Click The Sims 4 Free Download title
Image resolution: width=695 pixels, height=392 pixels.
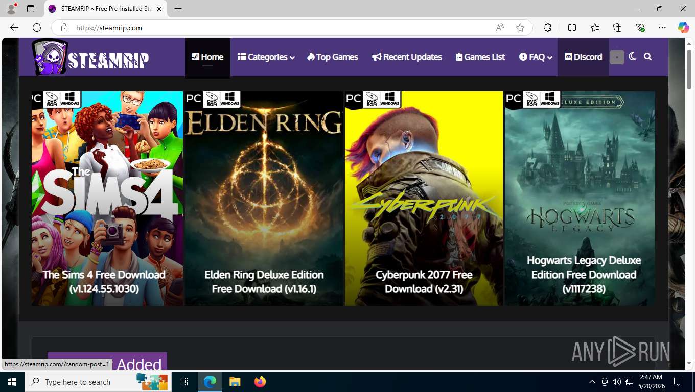[104, 282]
